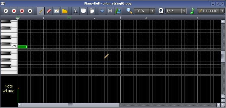Viewport: 226px width, 108px height.
Task: Click Record while playing button
Action: pyautogui.click(x=22, y=11)
